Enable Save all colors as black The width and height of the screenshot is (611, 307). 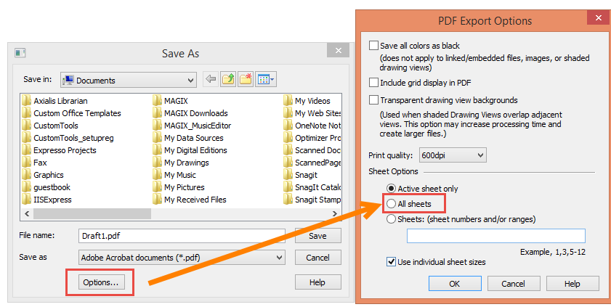click(x=374, y=46)
